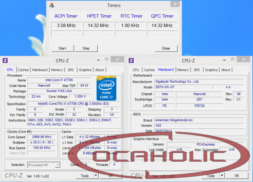Click the Technology value 22 nm
The image size is (253, 182).
(x=36, y=97)
